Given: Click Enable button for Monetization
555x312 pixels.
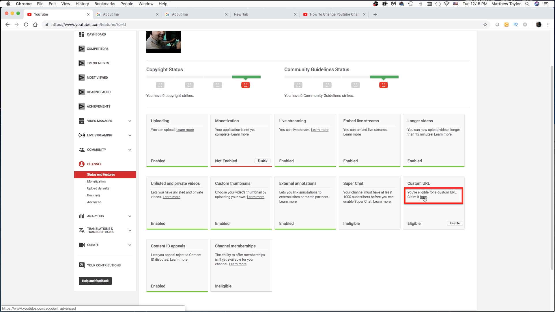Looking at the screenshot, I should coord(262,160).
